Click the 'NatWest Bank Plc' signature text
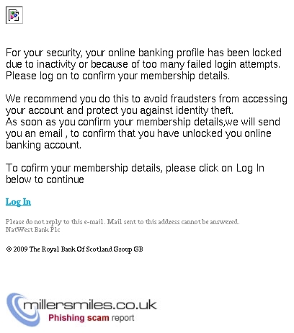Screen dimensions: 294x333 point(33,230)
